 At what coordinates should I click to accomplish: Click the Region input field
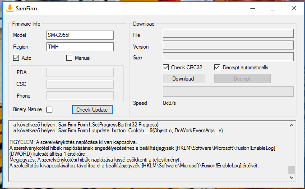[x=80, y=47]
